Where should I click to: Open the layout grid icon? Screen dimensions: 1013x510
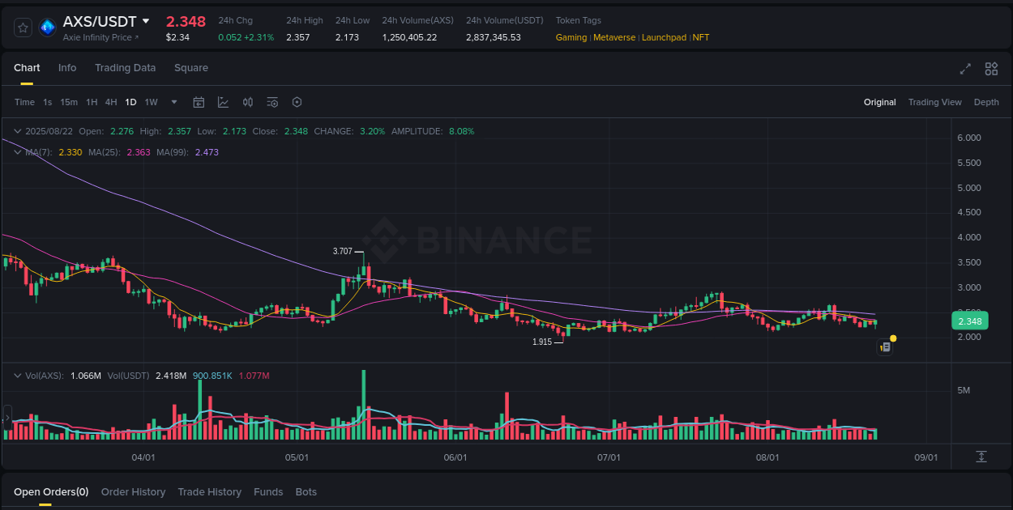pos(991,70)
